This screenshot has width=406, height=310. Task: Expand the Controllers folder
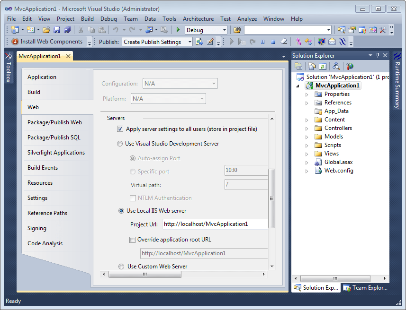(x=307, y=128)
